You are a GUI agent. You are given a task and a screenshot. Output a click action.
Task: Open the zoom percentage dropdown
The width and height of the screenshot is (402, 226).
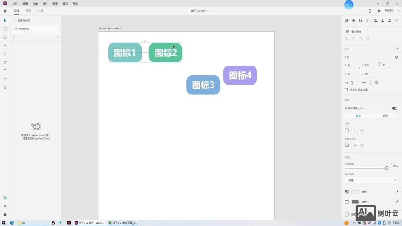pyautogui.click(x=398, y=11)
